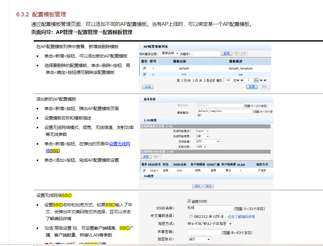Click the next-page pagination arrow
323x246 pixels.
(261, 80)
